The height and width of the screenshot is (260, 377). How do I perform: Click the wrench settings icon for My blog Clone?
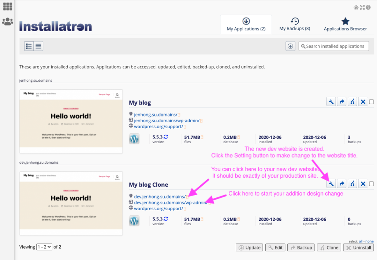click(331, 184)
